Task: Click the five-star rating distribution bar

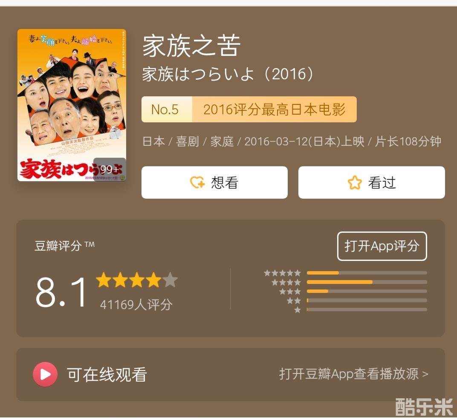Action: pyautogui.click(x=367, y=273)
